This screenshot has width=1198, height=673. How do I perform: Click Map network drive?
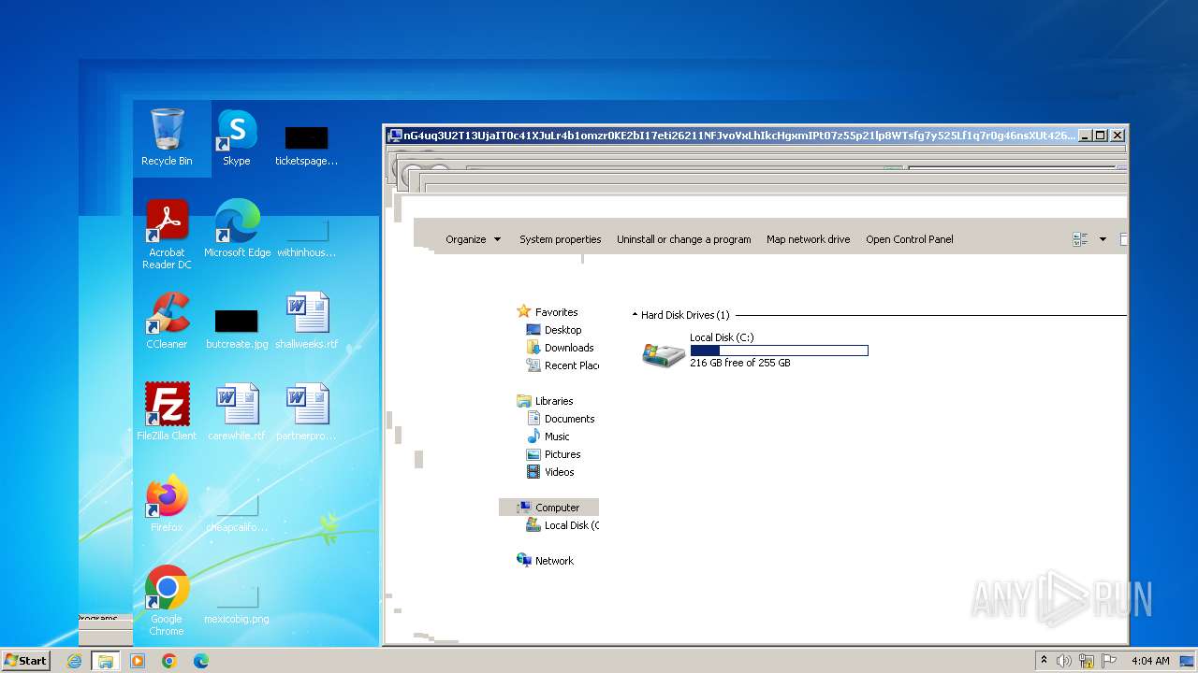(808, 239)
